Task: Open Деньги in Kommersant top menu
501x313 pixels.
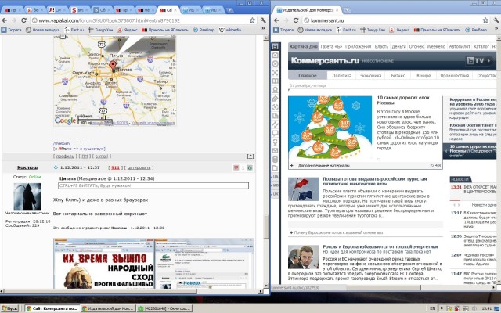Action: coord(398,46)
